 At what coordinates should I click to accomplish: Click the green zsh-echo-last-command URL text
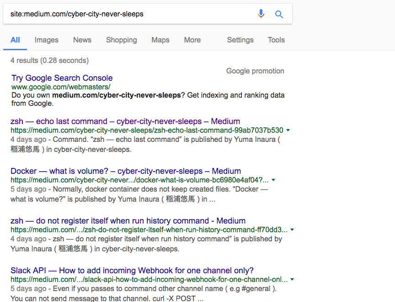(x=147, y=130)
